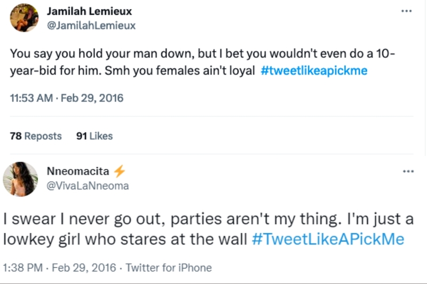This screenshot has height=284, width=427.
Task: Click the Nneomacita display name
Action: 78,171
